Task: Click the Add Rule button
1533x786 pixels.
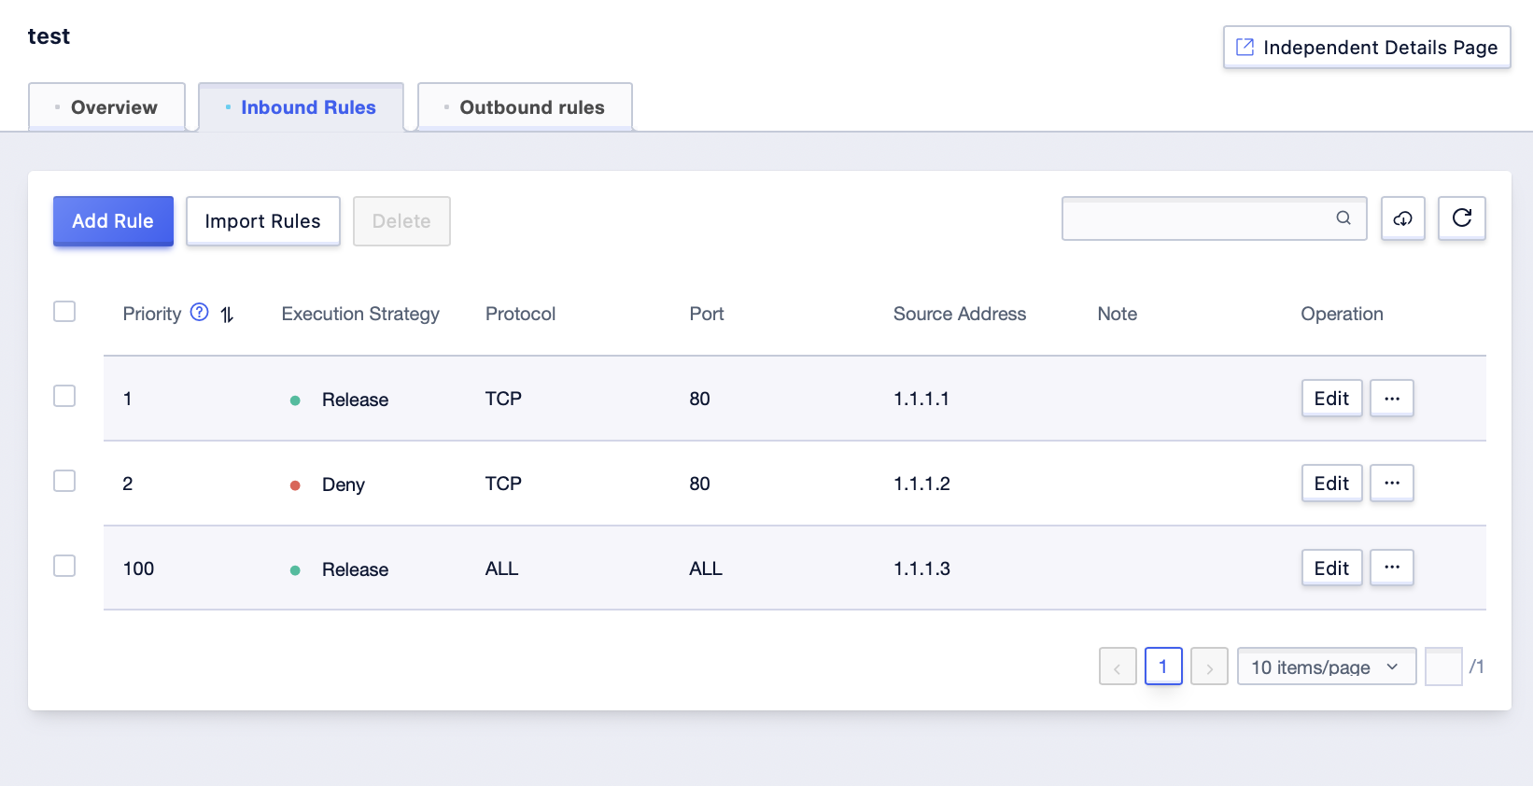Action: tap(113, 221)
